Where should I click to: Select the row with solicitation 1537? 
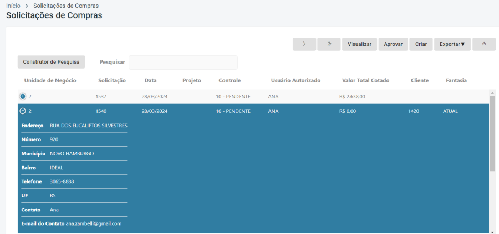click(x=253, y=96)
